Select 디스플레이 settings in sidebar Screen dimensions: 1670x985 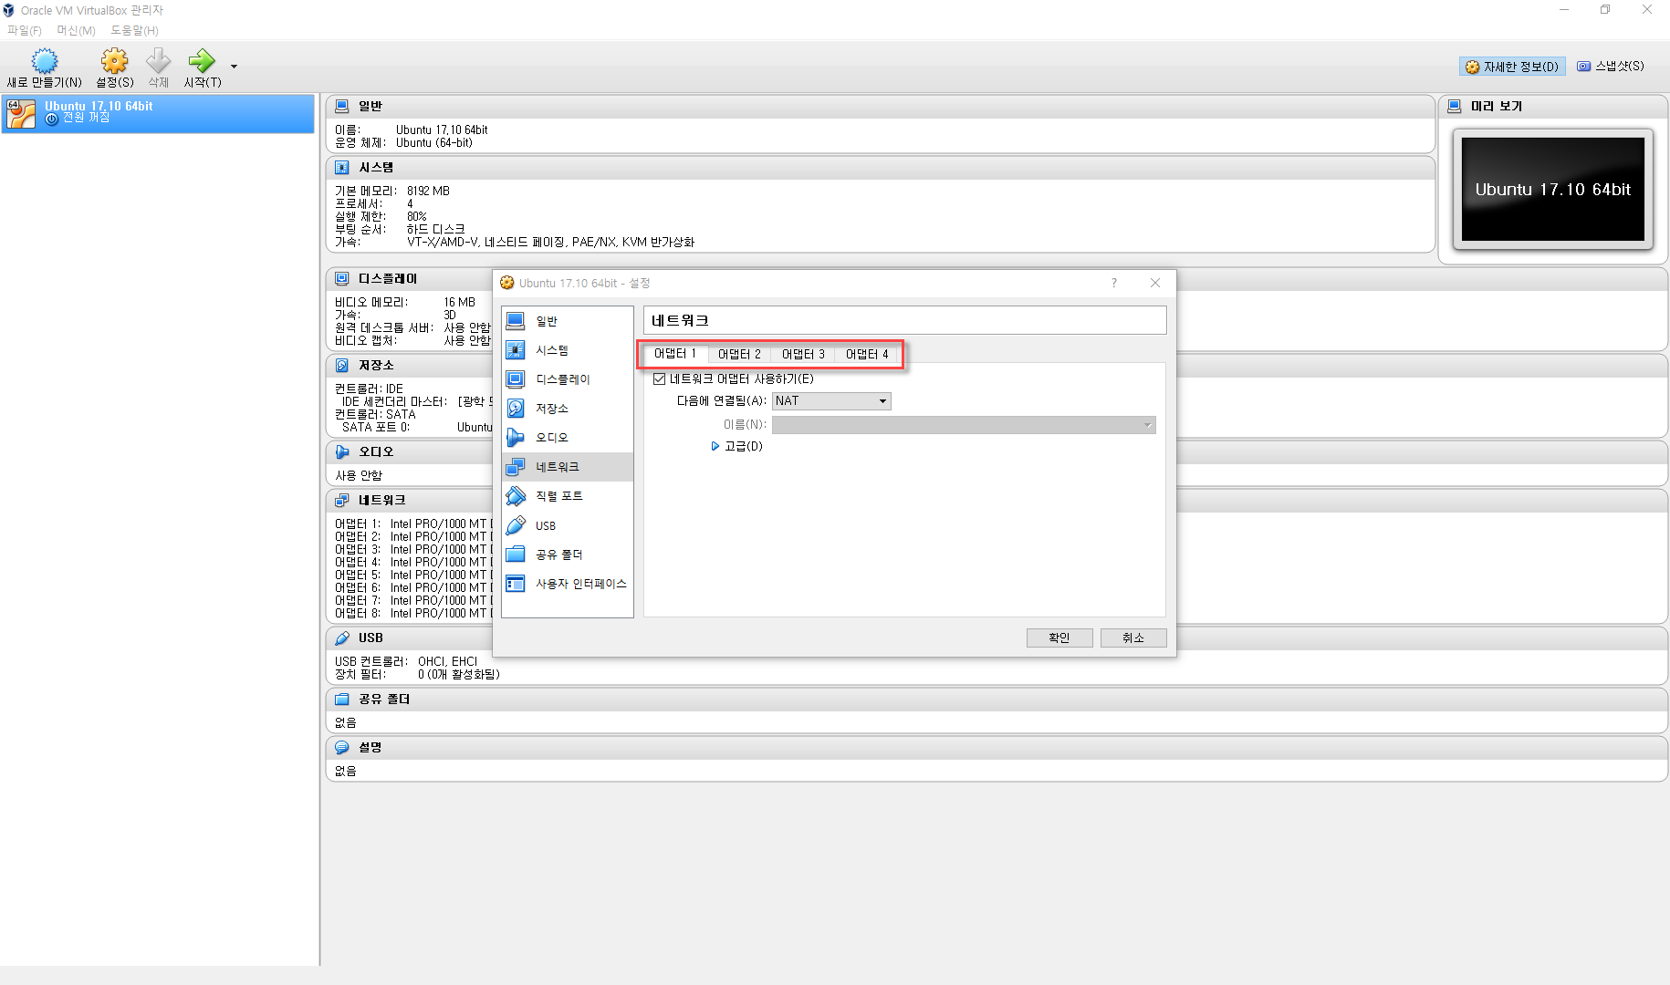(x=563, y=379)
